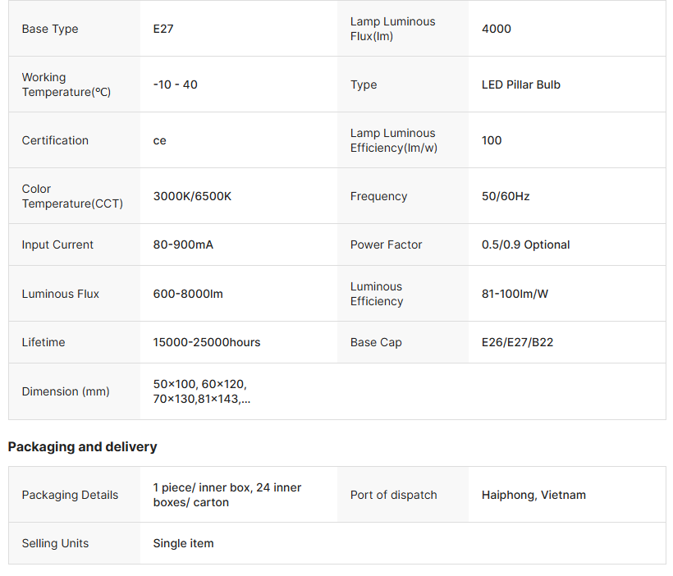673x576 pixels.
Task: Click the Working Temperature label
Action: 66,85
